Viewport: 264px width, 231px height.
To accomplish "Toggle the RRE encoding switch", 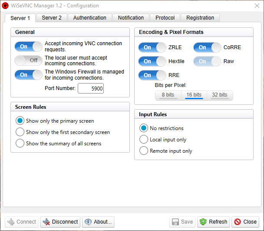I will click(x=152, y=75).
